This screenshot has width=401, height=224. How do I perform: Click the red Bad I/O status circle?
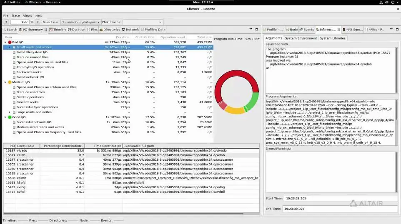(10, 42)
